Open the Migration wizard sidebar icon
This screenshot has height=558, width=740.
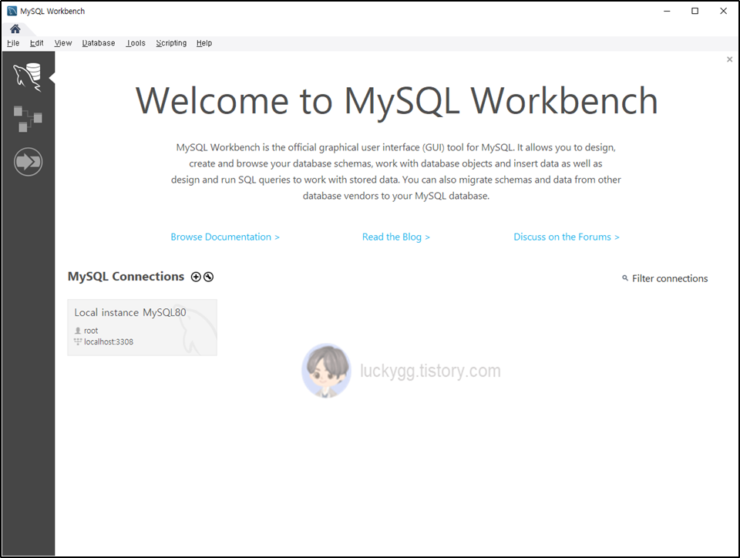(28, 162)
